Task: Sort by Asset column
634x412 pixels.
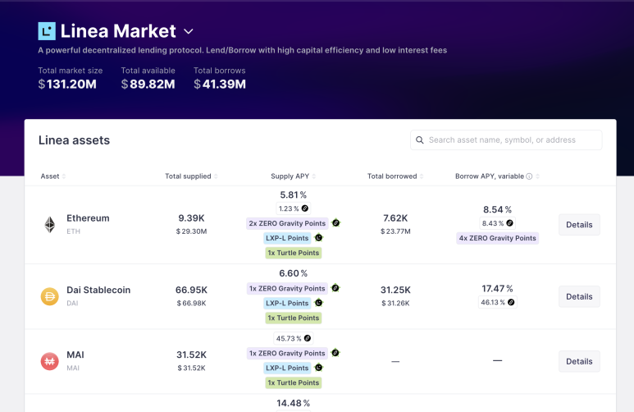Action: pos(53,176)
